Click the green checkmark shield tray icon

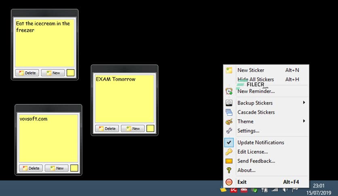(255, 190)
